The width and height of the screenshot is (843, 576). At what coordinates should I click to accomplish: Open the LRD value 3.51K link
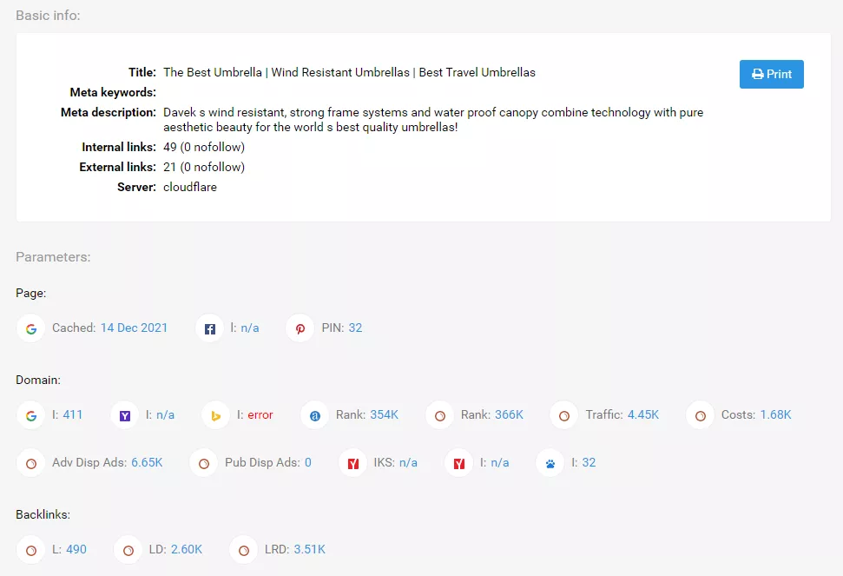(x=310, y=549)
